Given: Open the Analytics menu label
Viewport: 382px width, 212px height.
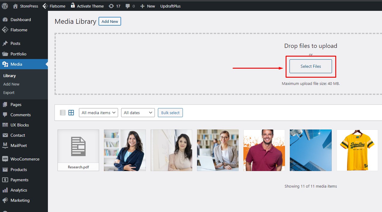Looking at the screenshot, I should pyautogui.click(x=19, y=190).
